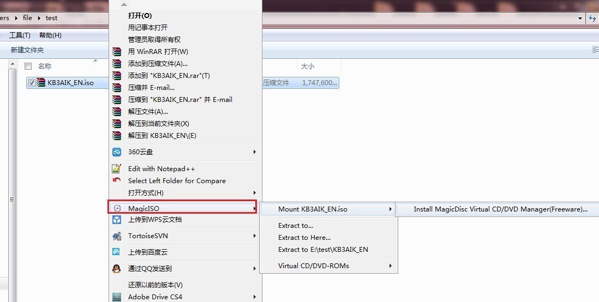Viewport: 599px width, 302px height.
Task: Click the change view icon at toolbar right
Action: [x=596, y=50]
